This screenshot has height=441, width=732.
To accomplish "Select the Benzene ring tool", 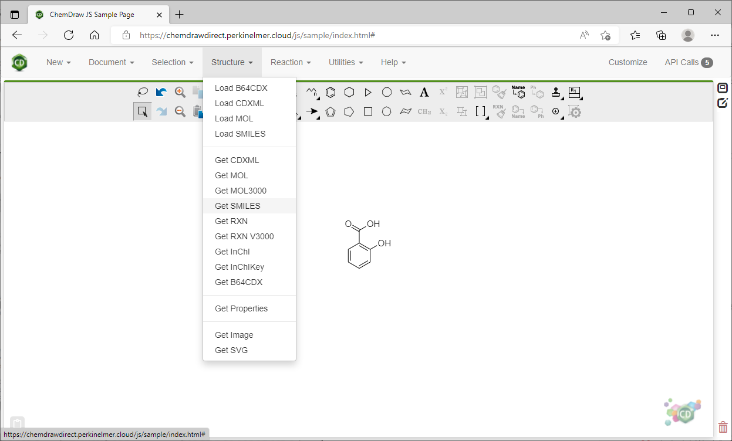I will coord(330,92).
